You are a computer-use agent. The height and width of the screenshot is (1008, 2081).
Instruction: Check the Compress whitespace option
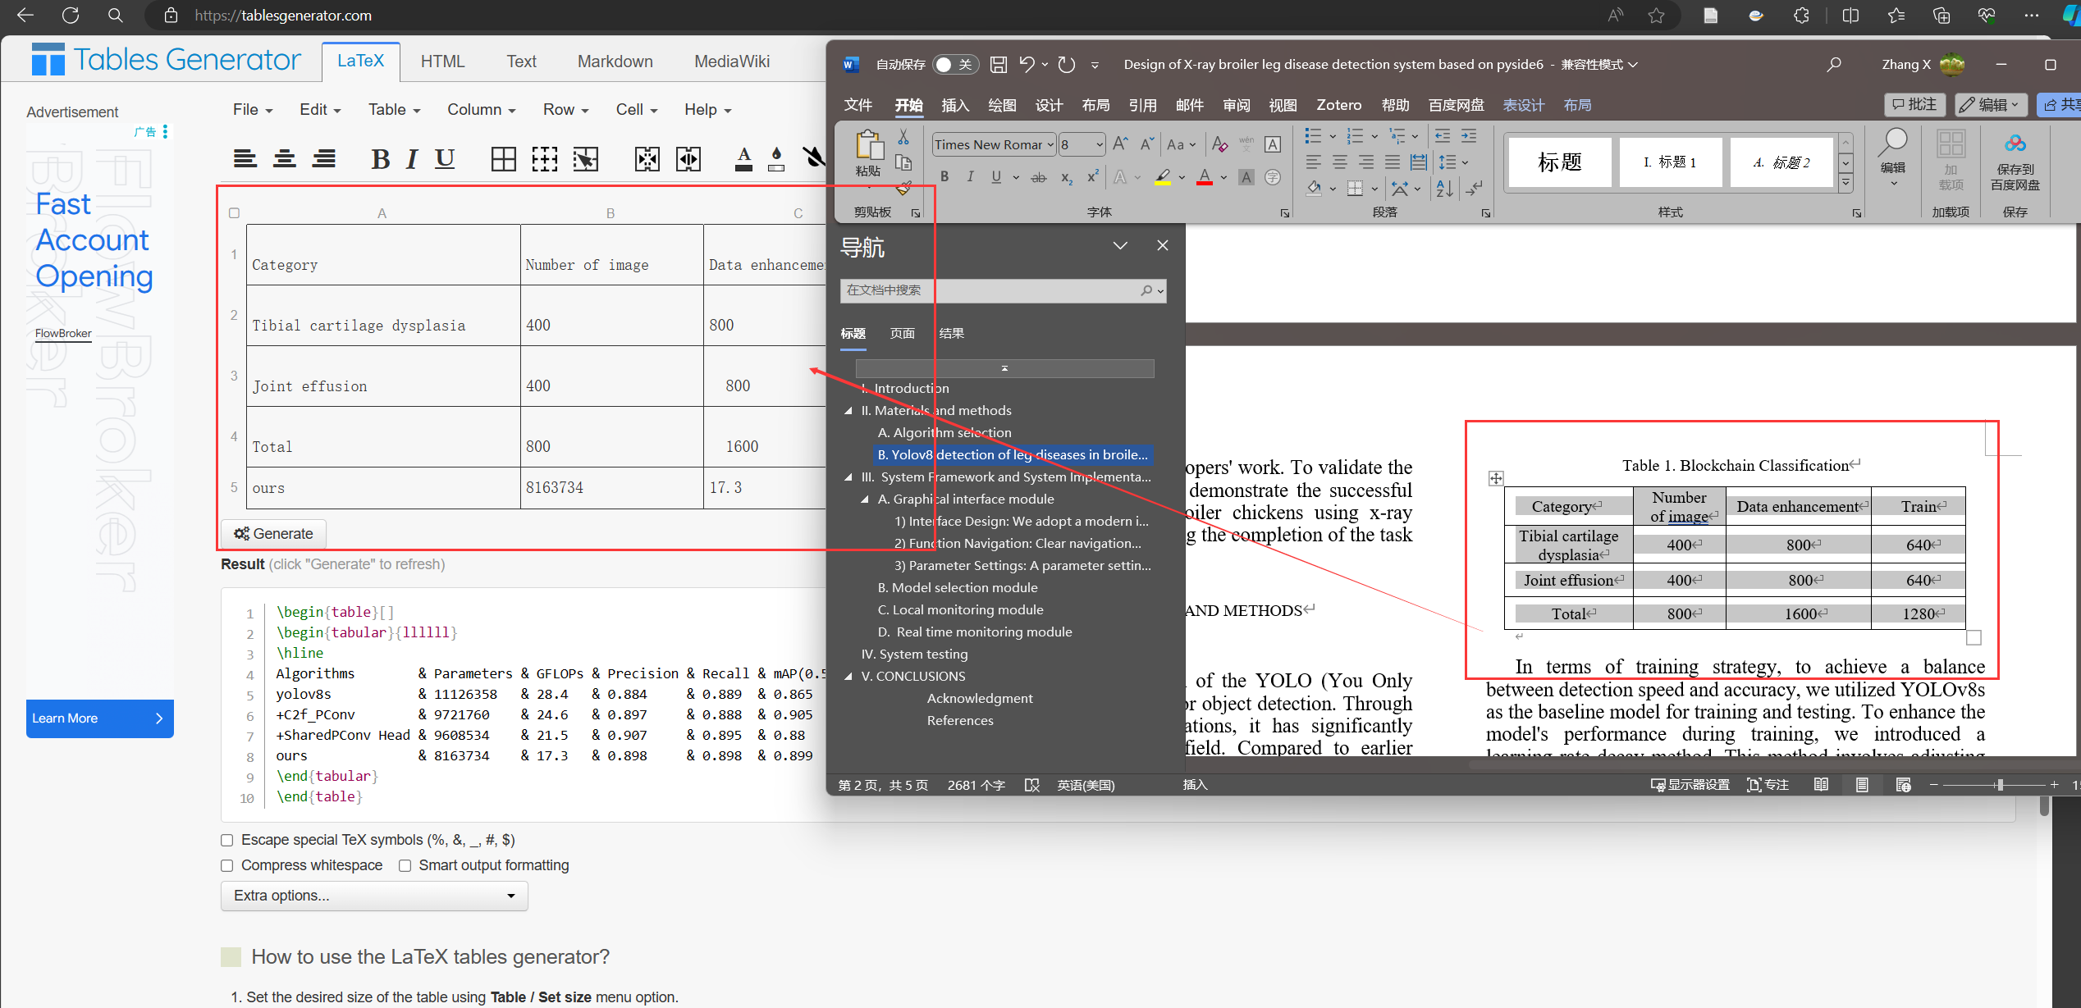(227, 865)
